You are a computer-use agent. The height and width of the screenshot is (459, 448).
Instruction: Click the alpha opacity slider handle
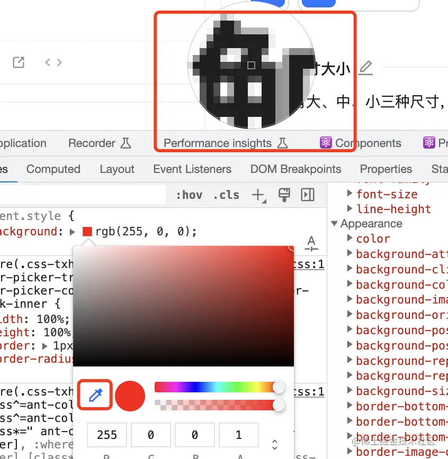coord(279,405)
